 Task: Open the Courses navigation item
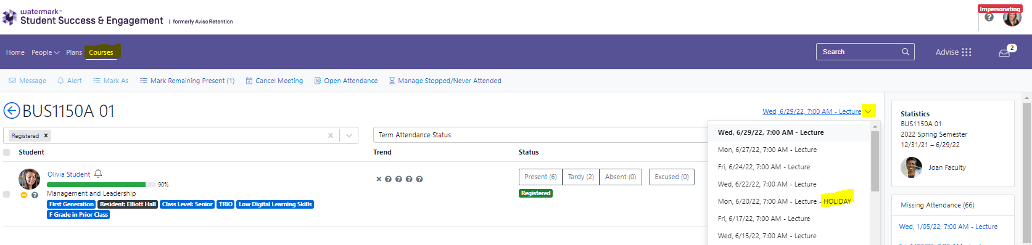tap(101, 52)
